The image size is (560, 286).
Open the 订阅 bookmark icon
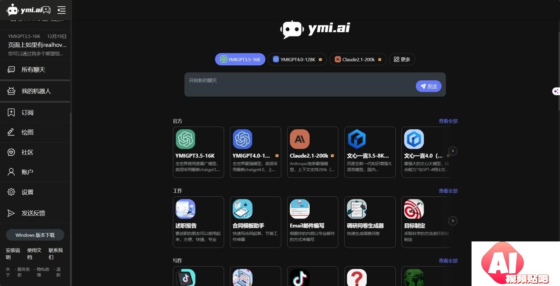12,113
